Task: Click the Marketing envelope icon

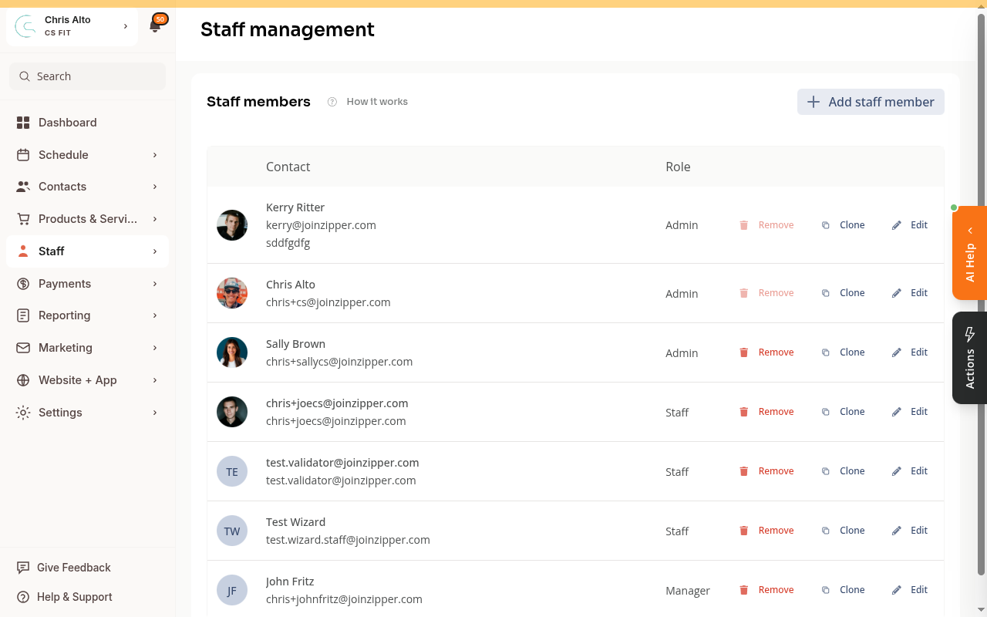Action: [x=23, y=348]
